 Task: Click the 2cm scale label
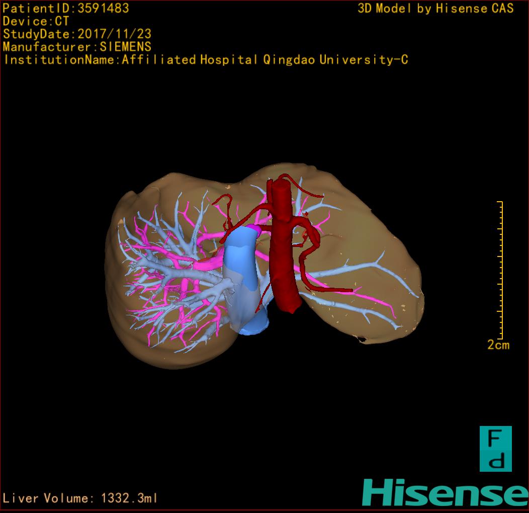[x=498, y=345]
